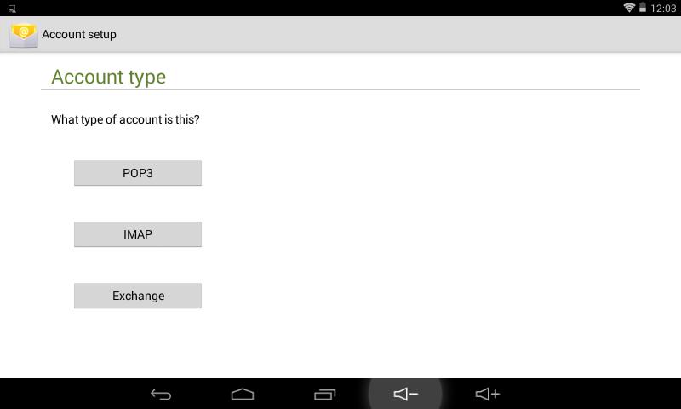Open the recent apps overview

[324, 395]
